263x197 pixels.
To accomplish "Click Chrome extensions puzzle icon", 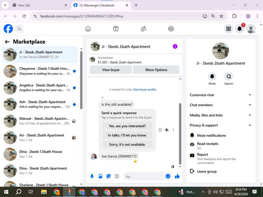I will tap(234, 16).
